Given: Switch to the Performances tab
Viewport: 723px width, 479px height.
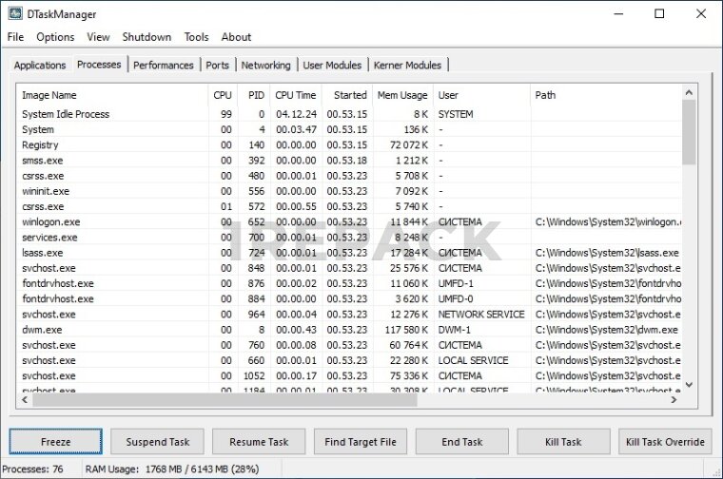Looking at the screenshot, I should [163, 66].
